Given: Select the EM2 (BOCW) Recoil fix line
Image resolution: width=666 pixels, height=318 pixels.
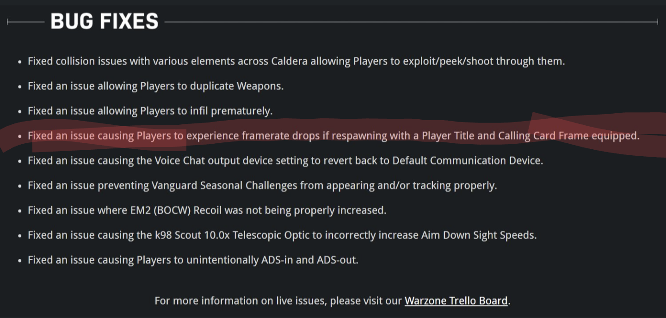Looking at the screenshot, I should pos(207,210).
